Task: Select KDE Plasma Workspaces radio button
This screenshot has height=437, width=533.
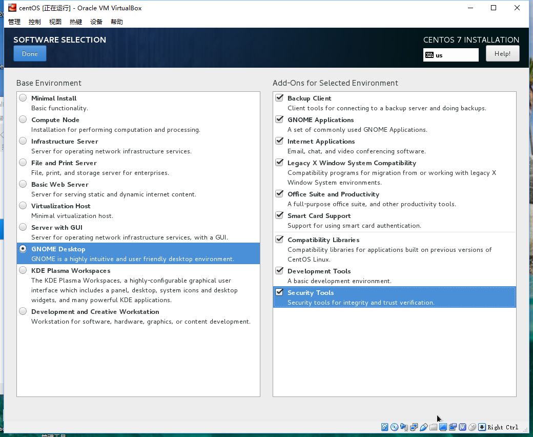Action: click(23, 270)
